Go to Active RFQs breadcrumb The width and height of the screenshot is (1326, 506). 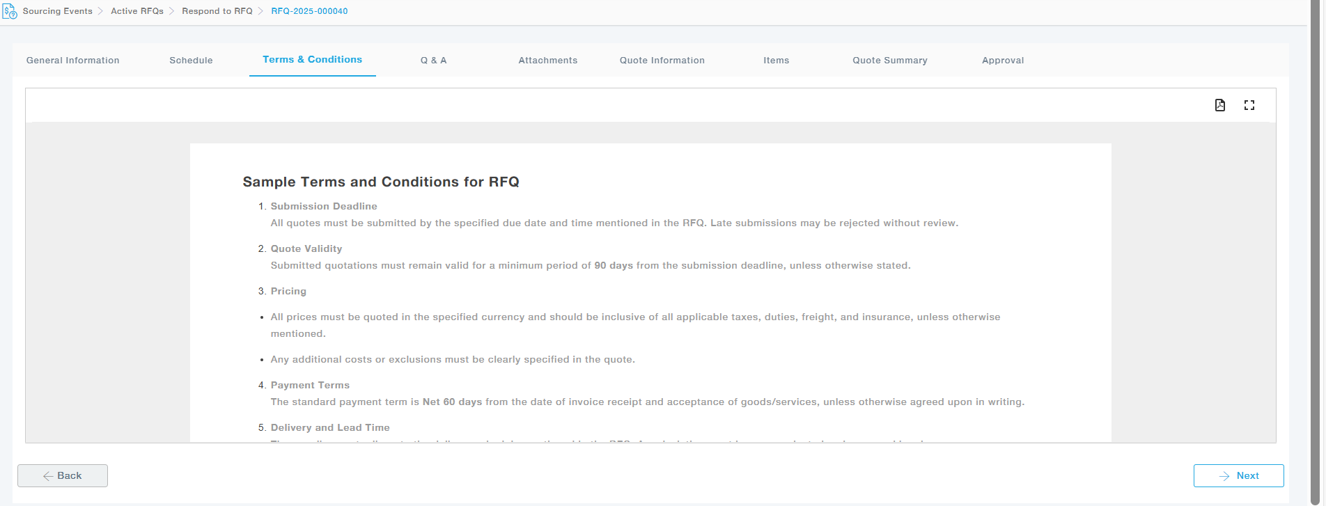point(137,11)
